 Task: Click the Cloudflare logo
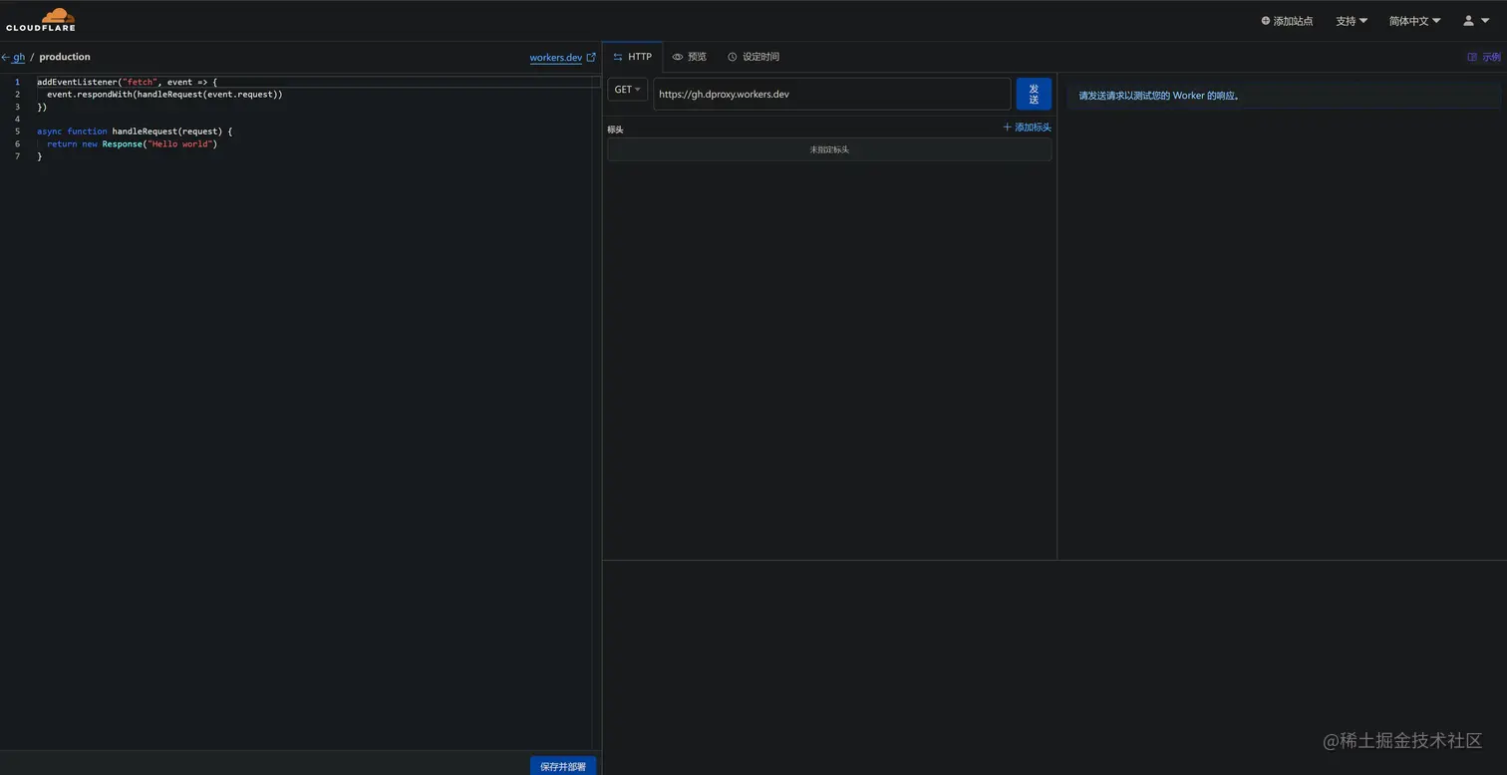click(41, 20)
